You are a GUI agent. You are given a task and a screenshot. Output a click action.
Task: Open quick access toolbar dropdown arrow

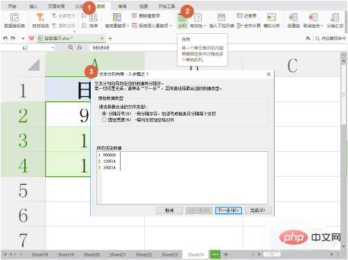coord(23,39)
